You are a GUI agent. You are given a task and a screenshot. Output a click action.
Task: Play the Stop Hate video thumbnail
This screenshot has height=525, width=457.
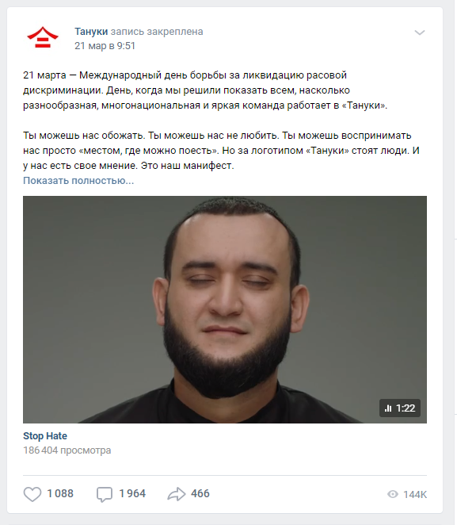[x=225, y=309]
